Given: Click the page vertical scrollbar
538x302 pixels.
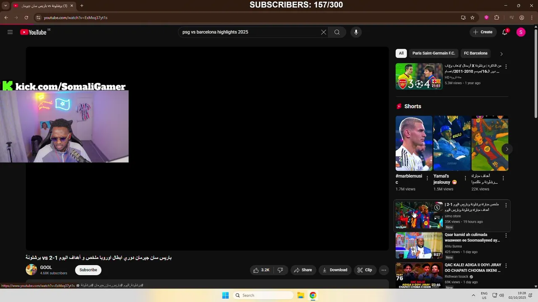Looking at the screenshot, I should click(x=535, y=73).
